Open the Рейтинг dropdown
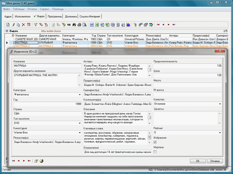The image size is (233, 174). [x=219, y=133]
